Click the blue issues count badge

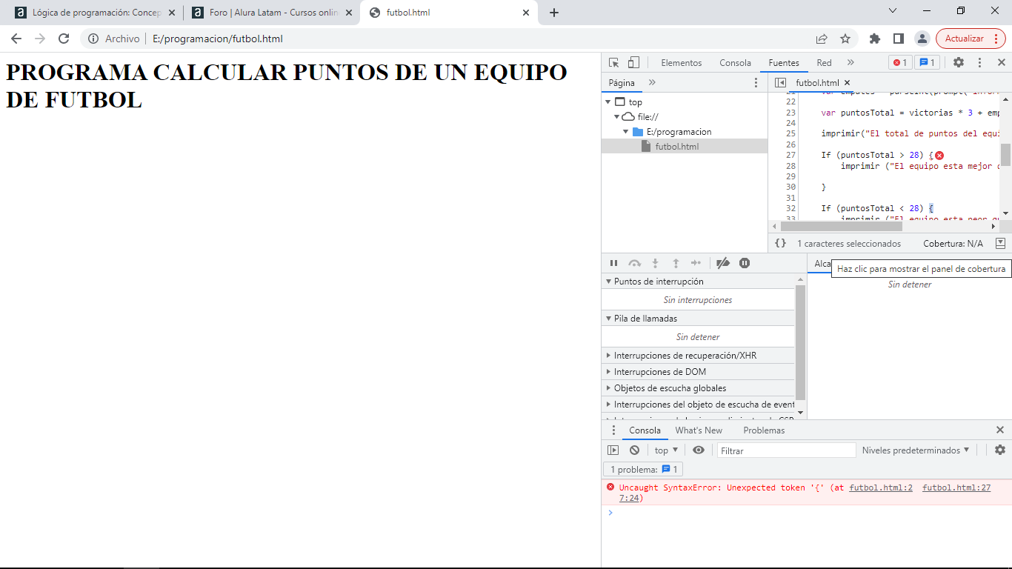(927, 63)
